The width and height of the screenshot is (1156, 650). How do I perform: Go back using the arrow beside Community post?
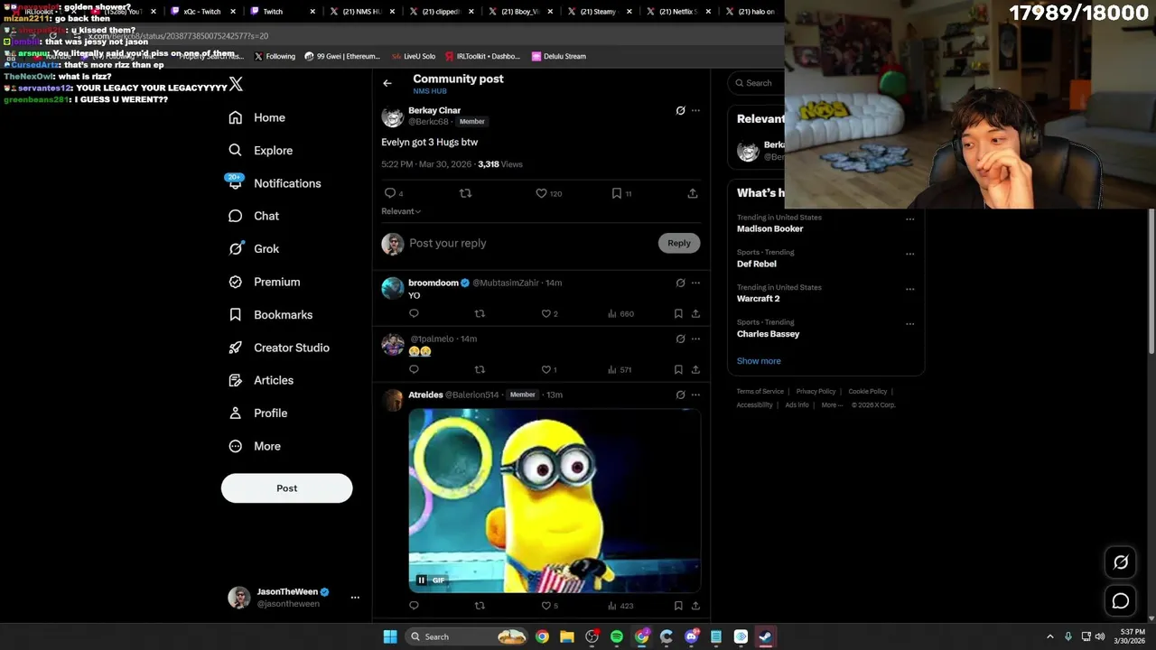point(387,83)
